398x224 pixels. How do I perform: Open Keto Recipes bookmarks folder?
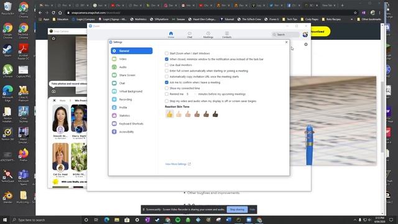coord(331,19)
